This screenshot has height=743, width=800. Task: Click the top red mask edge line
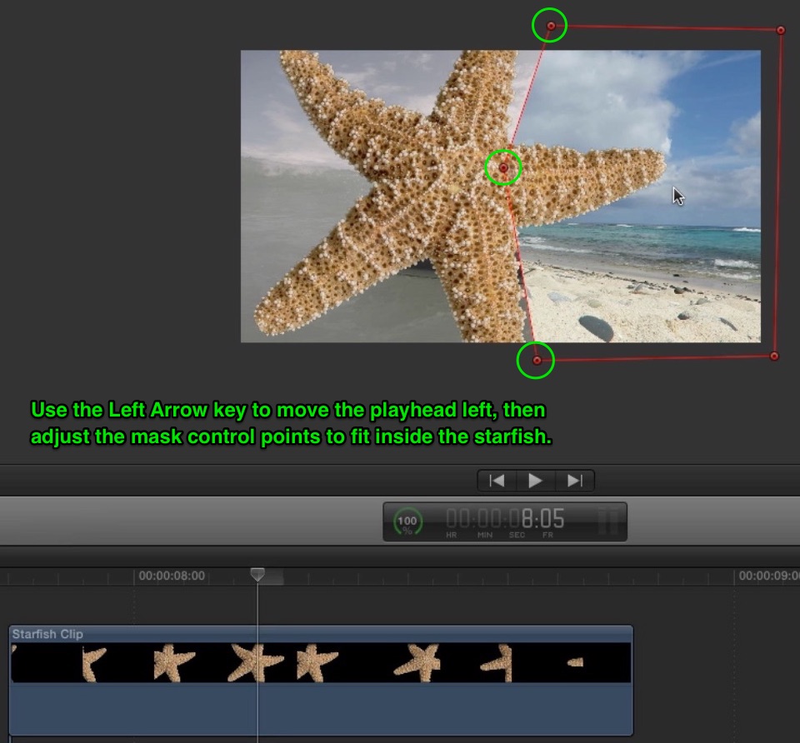[x=666, y=28]
